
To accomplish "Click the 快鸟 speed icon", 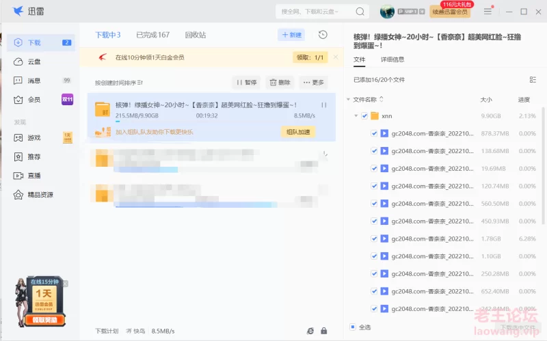I will (x=129, y=331).
